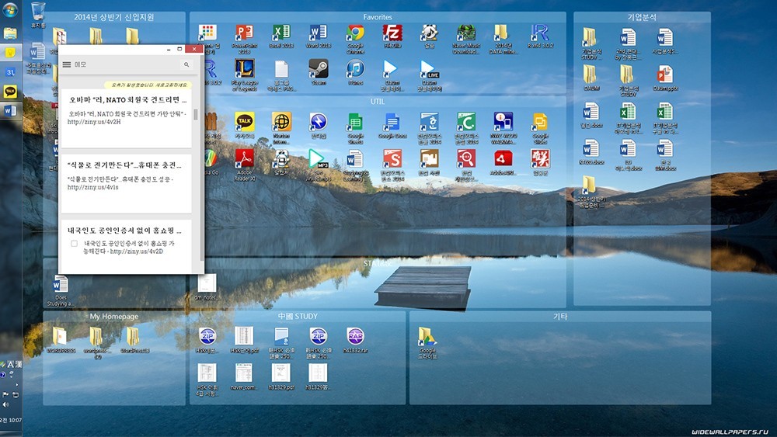777x437 pixels.
Task: Open the PowerPoint 2013 shortcut
Action: coord(244,33)
